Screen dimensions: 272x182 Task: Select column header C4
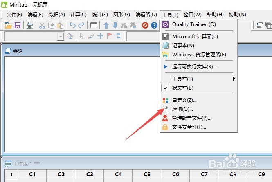point(118,174)
